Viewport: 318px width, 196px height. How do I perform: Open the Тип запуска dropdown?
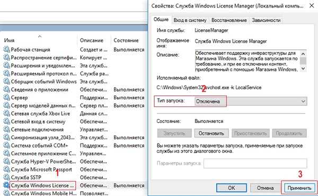coord(251,101)
